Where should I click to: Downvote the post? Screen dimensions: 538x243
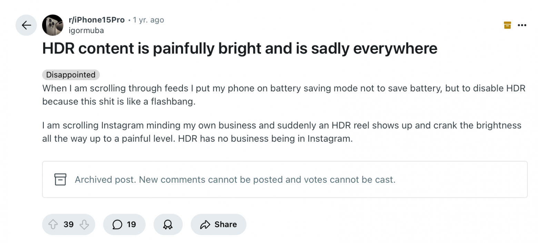click(x=84, y=225)
